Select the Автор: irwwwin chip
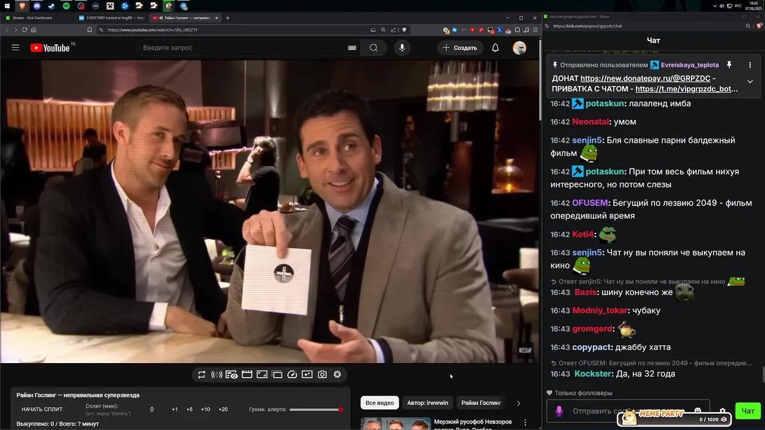The width and height of the screenshot is (765, 430). coord(427,403)
